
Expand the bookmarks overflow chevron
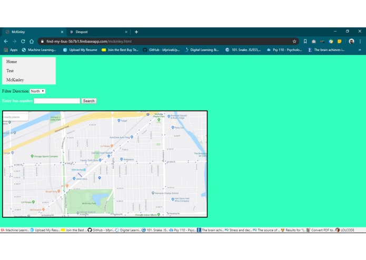coord(360,50)
